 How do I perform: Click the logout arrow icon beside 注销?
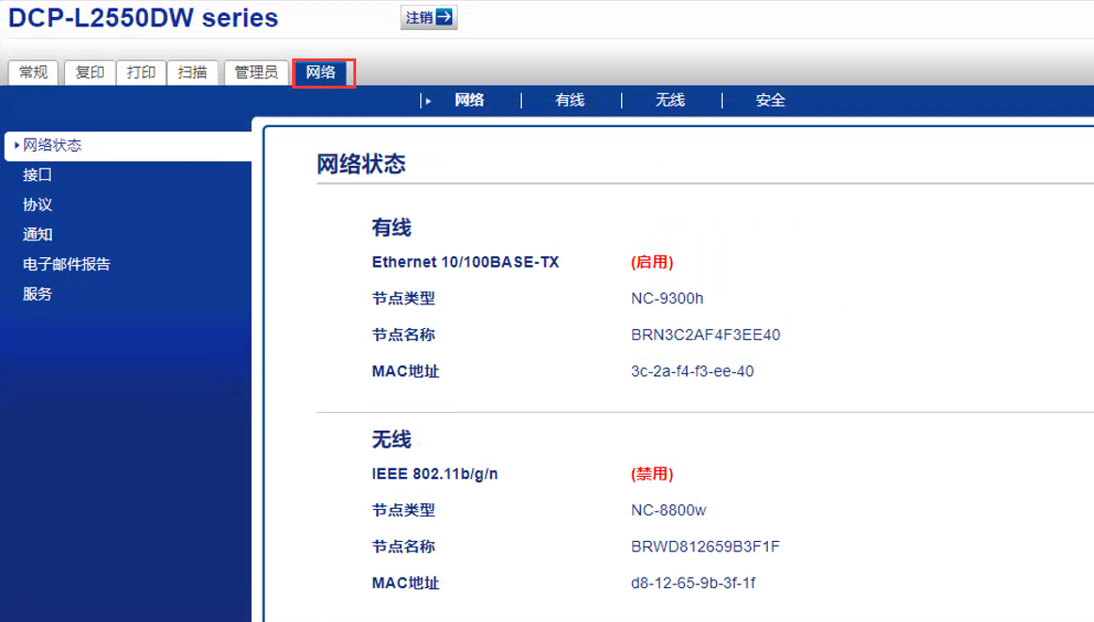445,18
